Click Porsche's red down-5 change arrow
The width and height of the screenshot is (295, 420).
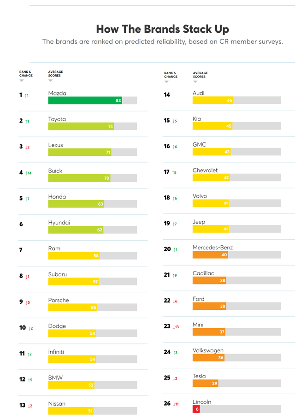click(27, 302)
